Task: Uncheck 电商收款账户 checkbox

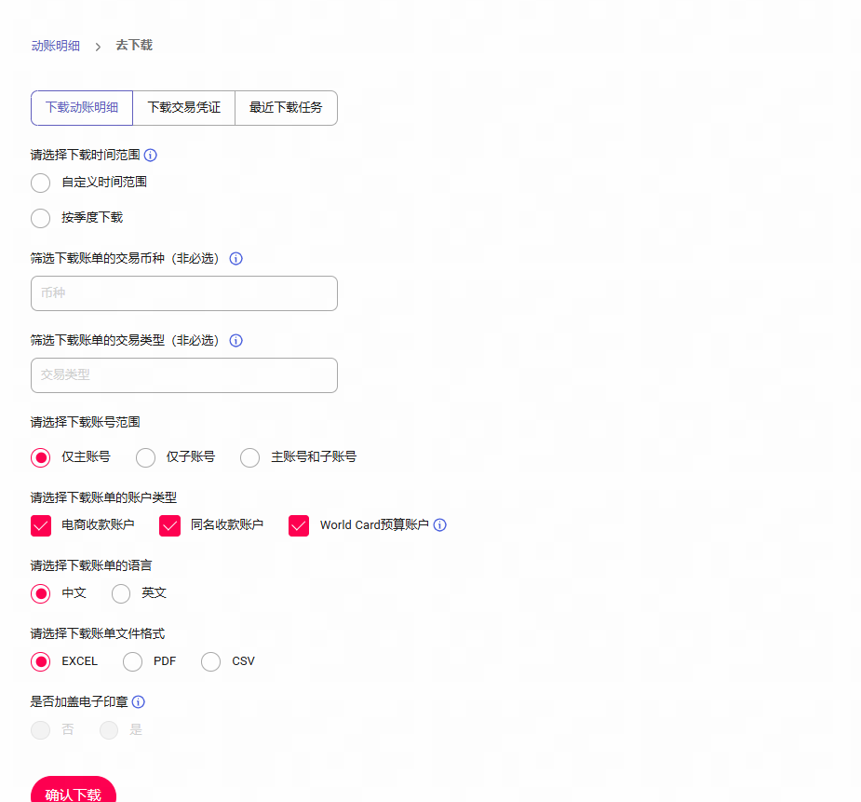Action: [41, 525]
